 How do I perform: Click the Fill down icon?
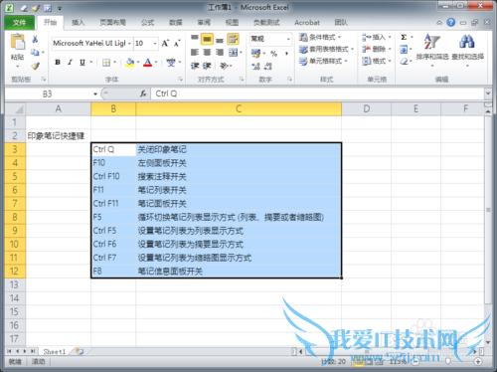(x=404, y=50)
